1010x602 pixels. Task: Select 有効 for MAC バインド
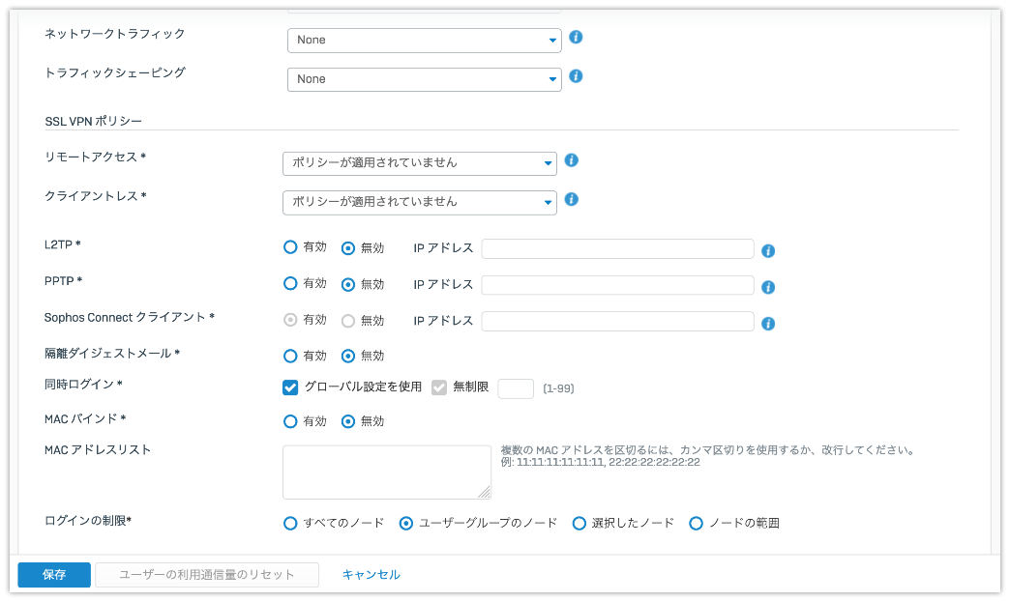[290, 421]
